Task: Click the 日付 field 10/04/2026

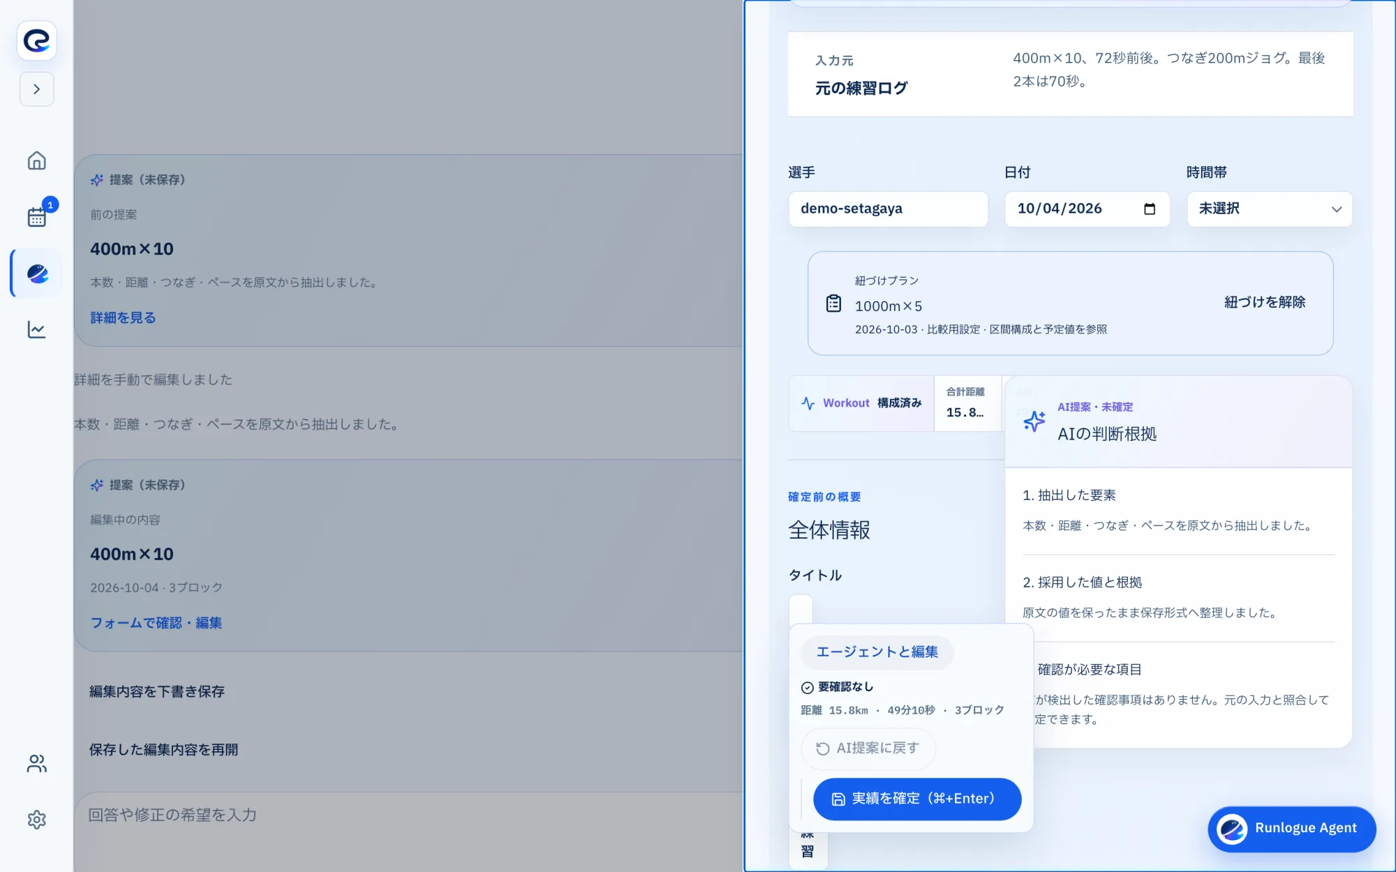Action: pos(1087,209)
